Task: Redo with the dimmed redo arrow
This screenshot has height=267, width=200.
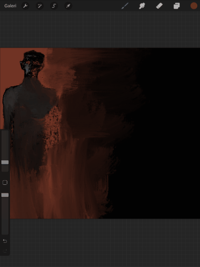Action: (5, 251)
